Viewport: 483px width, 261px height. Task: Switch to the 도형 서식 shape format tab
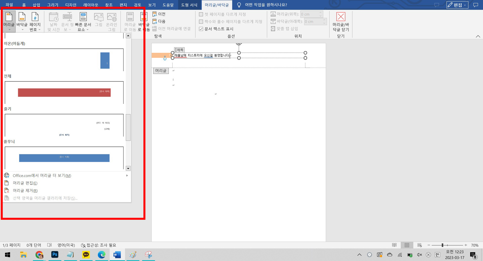(189, 5)
